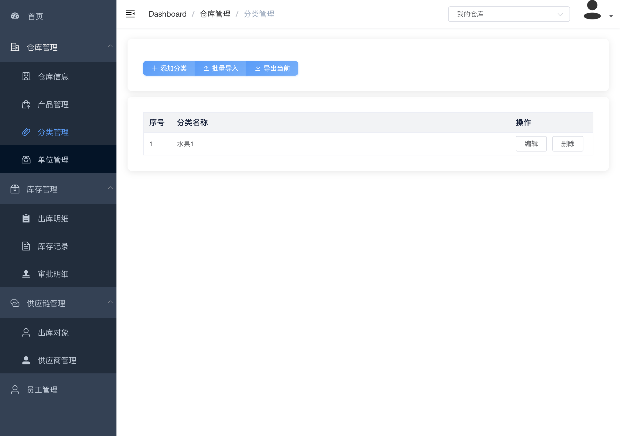
Task: Open the avatar dropdown caret arrow
Action: tap(611, 16)
